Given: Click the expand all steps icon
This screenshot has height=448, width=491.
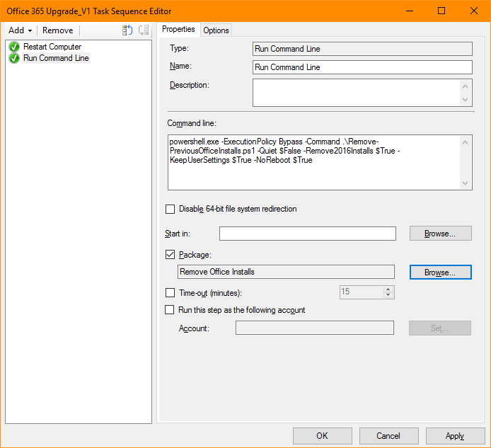Looking at the screenshot, I should 127,30.
